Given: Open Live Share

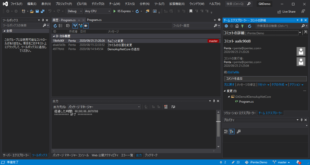Looking at the screenshot, I should pyautogui.click(x=286, y=12).
